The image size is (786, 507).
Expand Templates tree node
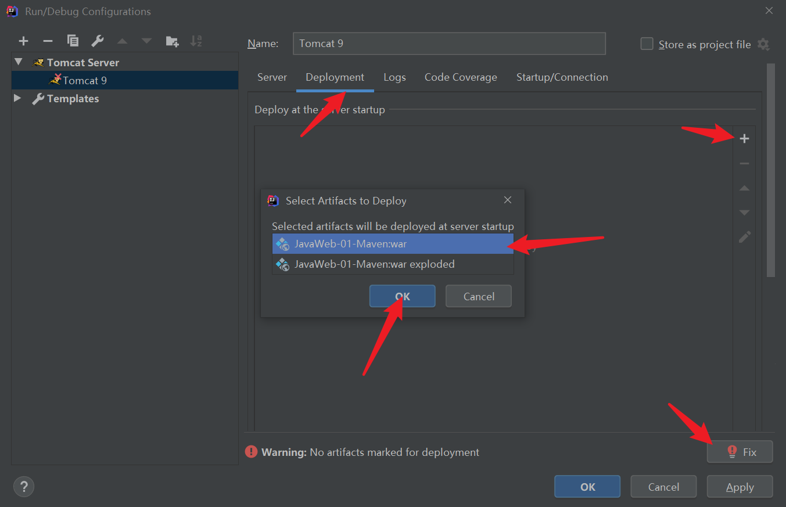click(18, 98)
